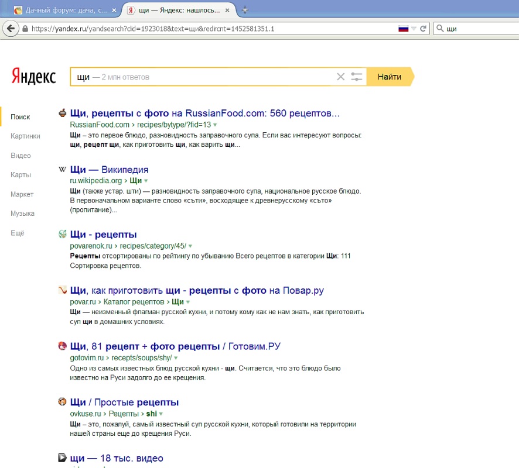Open Щи, рецепты с фото на RussianFood.com link
519x468 pixels.
[x=204, y=113]
